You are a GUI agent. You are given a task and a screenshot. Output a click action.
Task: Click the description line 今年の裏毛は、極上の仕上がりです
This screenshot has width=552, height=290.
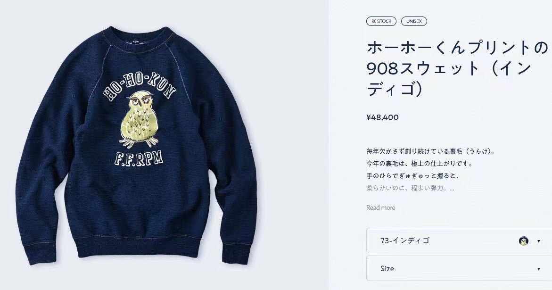419,164
